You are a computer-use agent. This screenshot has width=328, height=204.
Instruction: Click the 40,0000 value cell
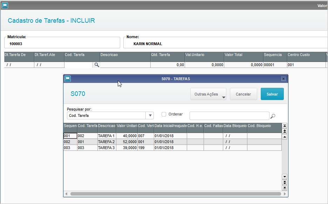[x=127, y=136]
